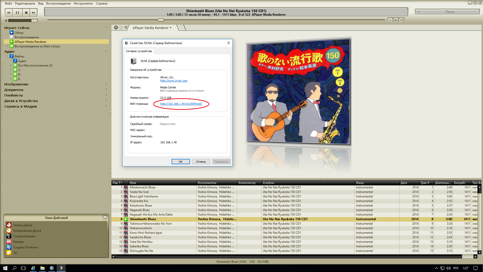Screen dimensions: 483x272
Task: Click Синхронизация action
Action: tap(24, 236)
